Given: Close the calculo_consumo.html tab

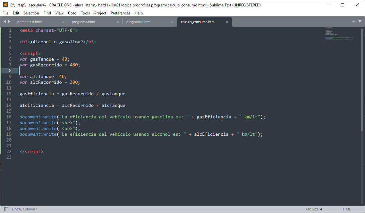Looking at the screenshot, I should (227, 22).
